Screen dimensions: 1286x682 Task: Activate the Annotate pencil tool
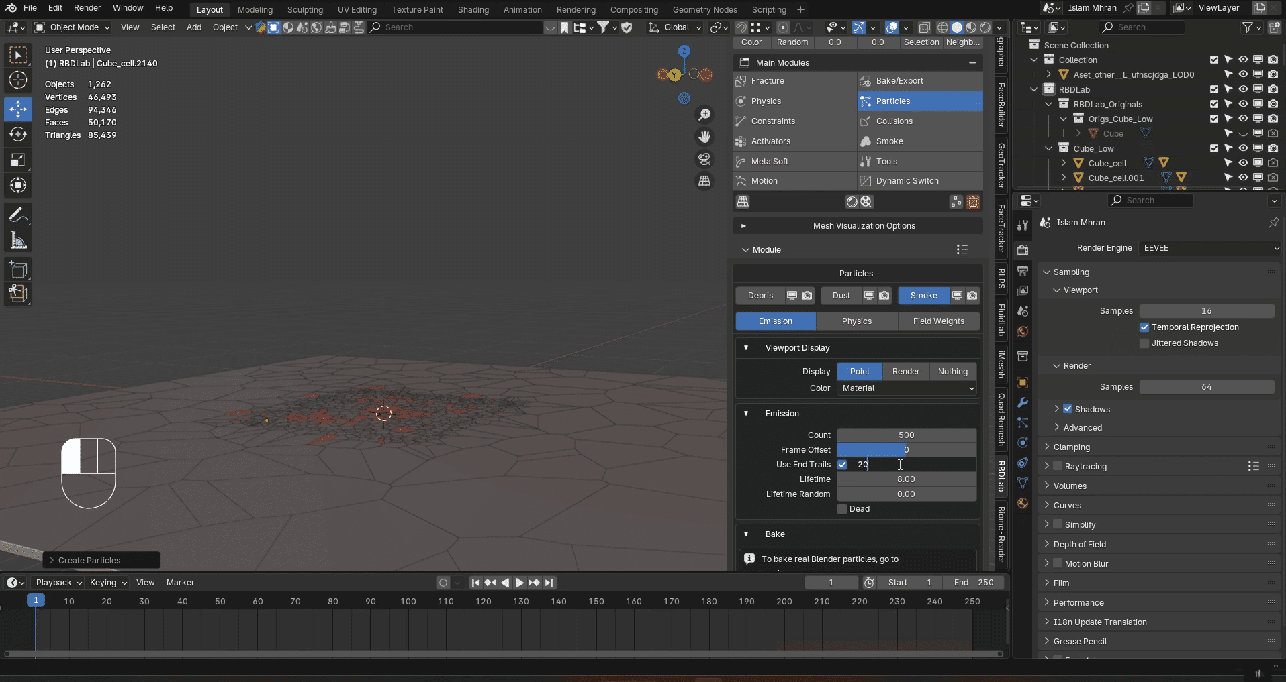18,215
